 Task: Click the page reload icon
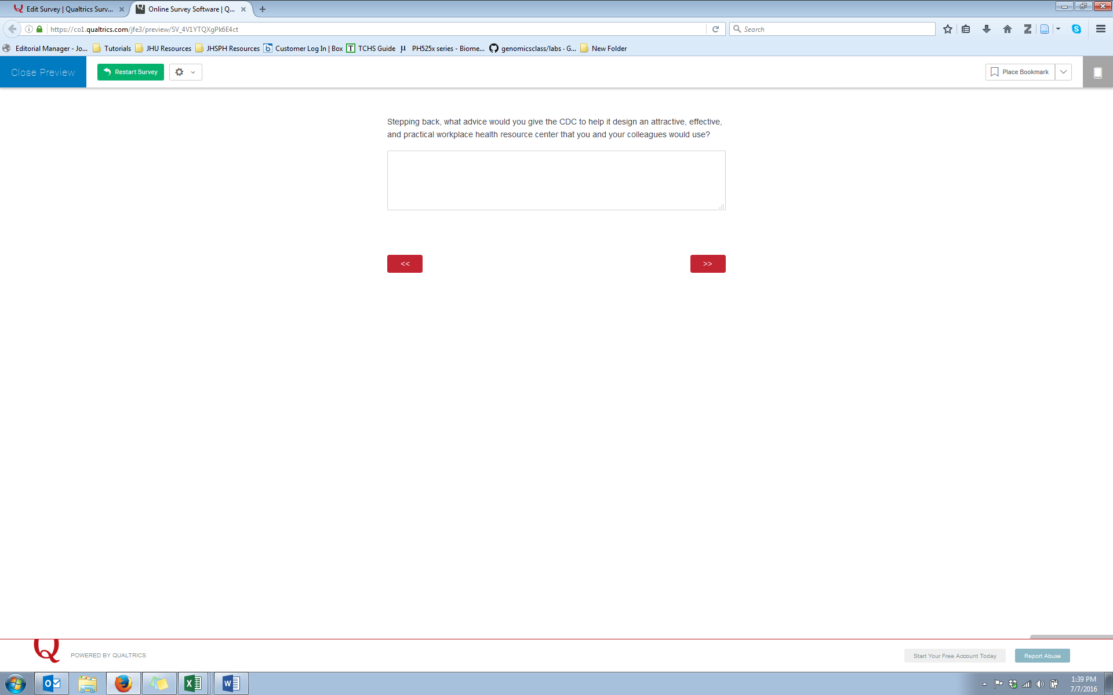click(x=715, y=29)
